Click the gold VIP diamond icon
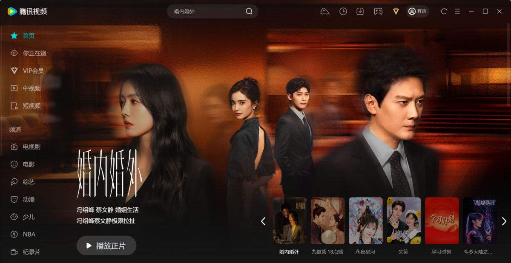This screenshot has width=511, height=263. coord(396,11)
